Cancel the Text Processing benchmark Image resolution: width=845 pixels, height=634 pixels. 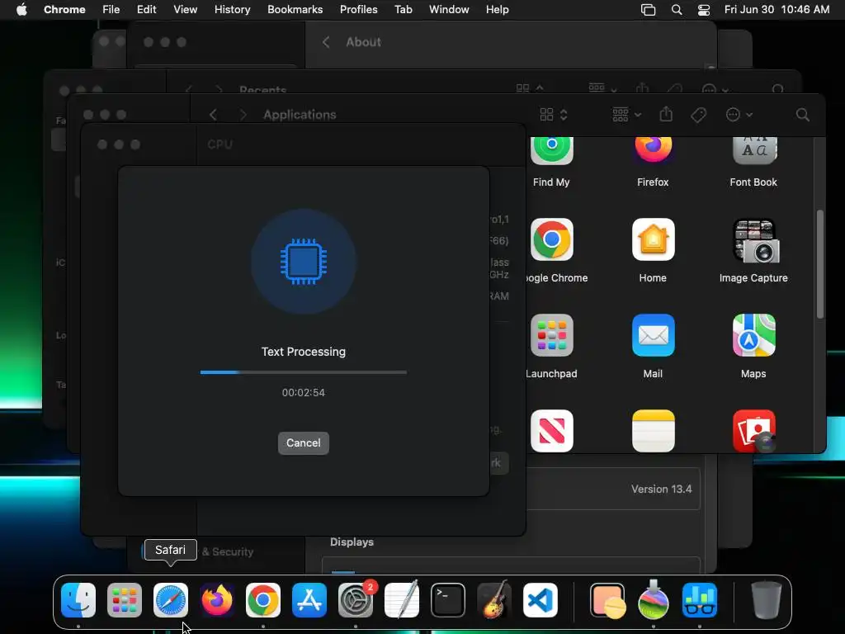[304, 443]
